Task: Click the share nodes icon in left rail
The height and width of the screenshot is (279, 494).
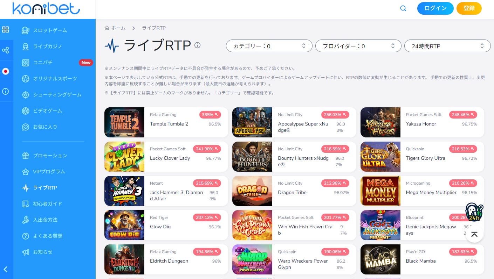Action: pos(6,50)
